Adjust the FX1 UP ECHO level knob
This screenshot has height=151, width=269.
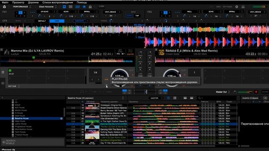40,16
